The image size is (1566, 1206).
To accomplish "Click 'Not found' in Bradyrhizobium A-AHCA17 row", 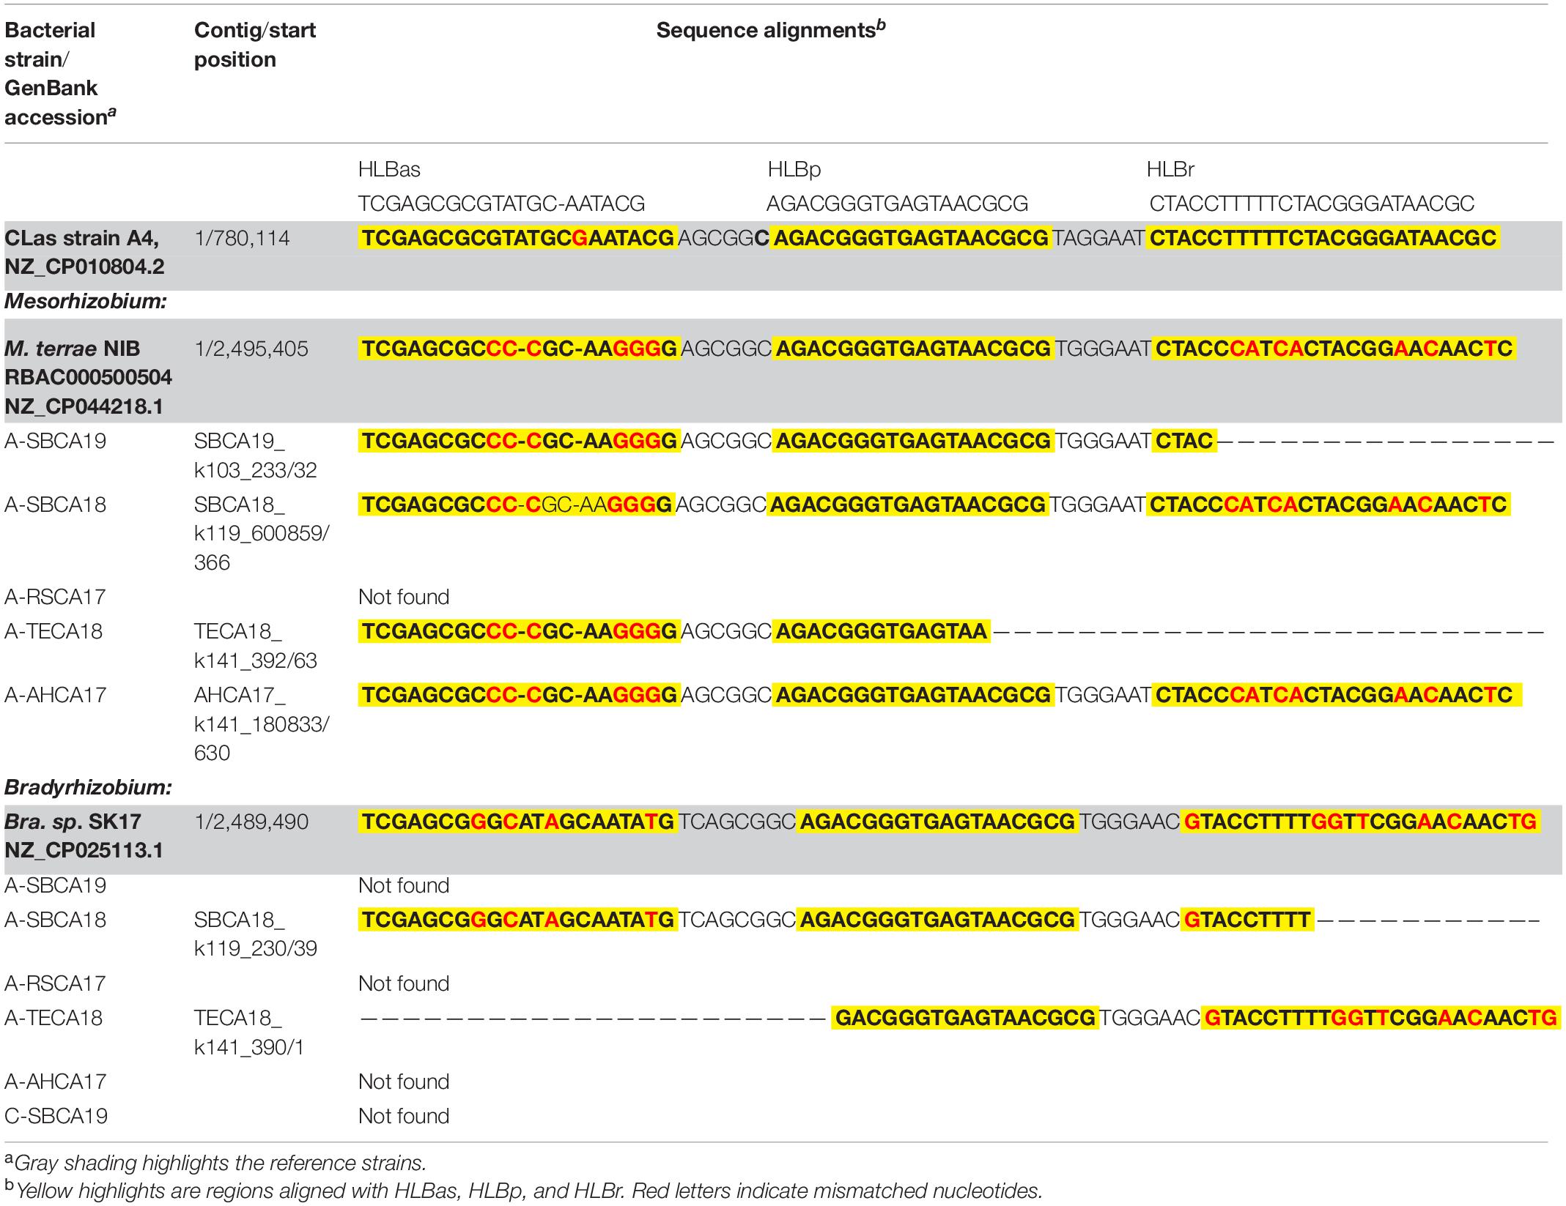I will point(404,1082).
